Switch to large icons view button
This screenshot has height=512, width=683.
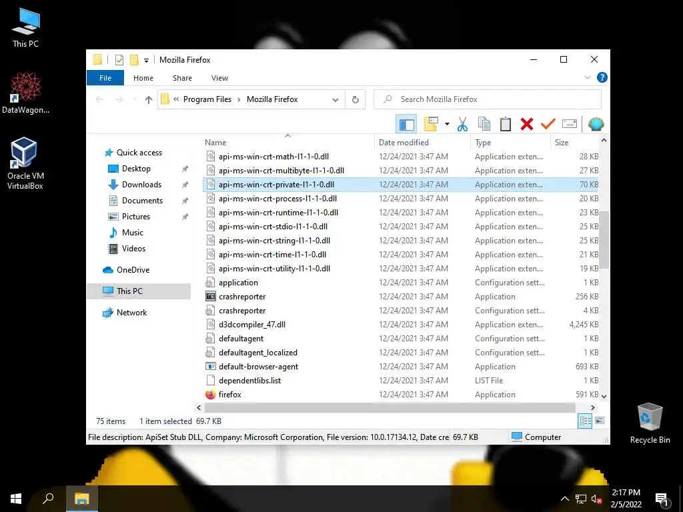pyautogui.click(x=600, y=421)
